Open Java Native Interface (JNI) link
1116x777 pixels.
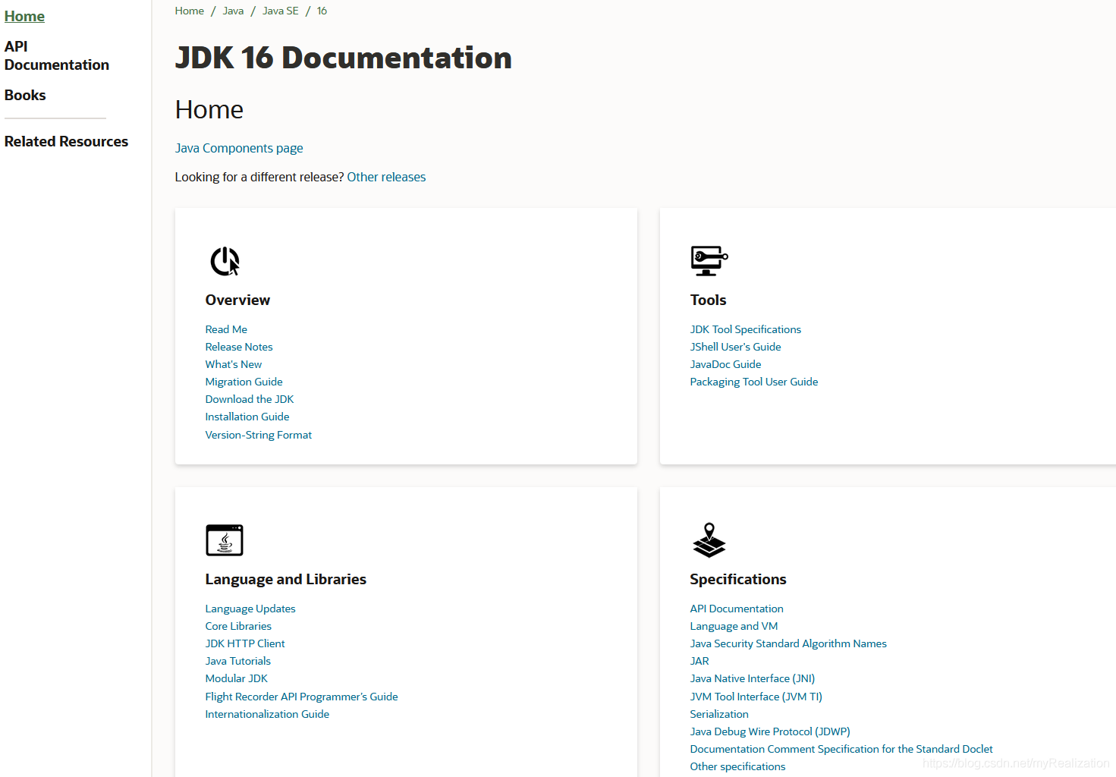tap(753, 678)
